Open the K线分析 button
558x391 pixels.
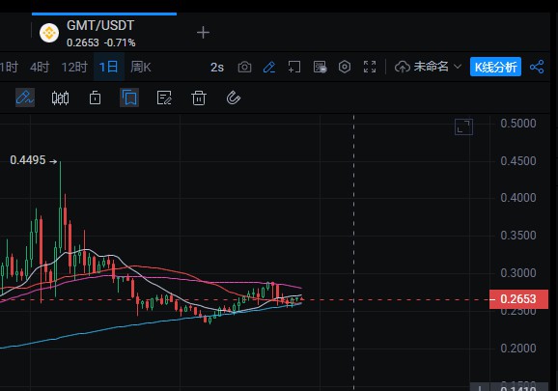[495, 67]
